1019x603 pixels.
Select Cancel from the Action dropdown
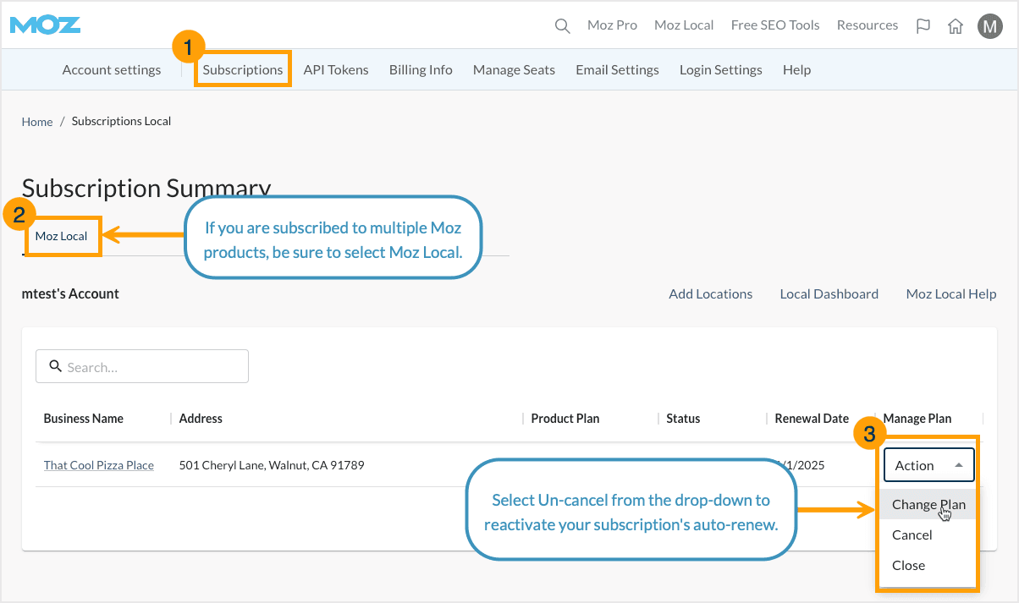(x=912, y=534)
